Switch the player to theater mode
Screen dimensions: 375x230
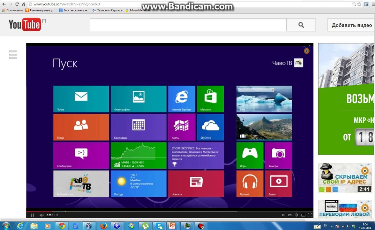point(303,215)
